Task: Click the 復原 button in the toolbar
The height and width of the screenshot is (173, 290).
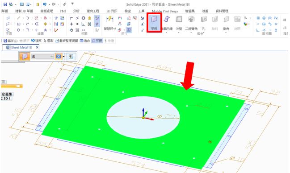Action: coord(37,41)
